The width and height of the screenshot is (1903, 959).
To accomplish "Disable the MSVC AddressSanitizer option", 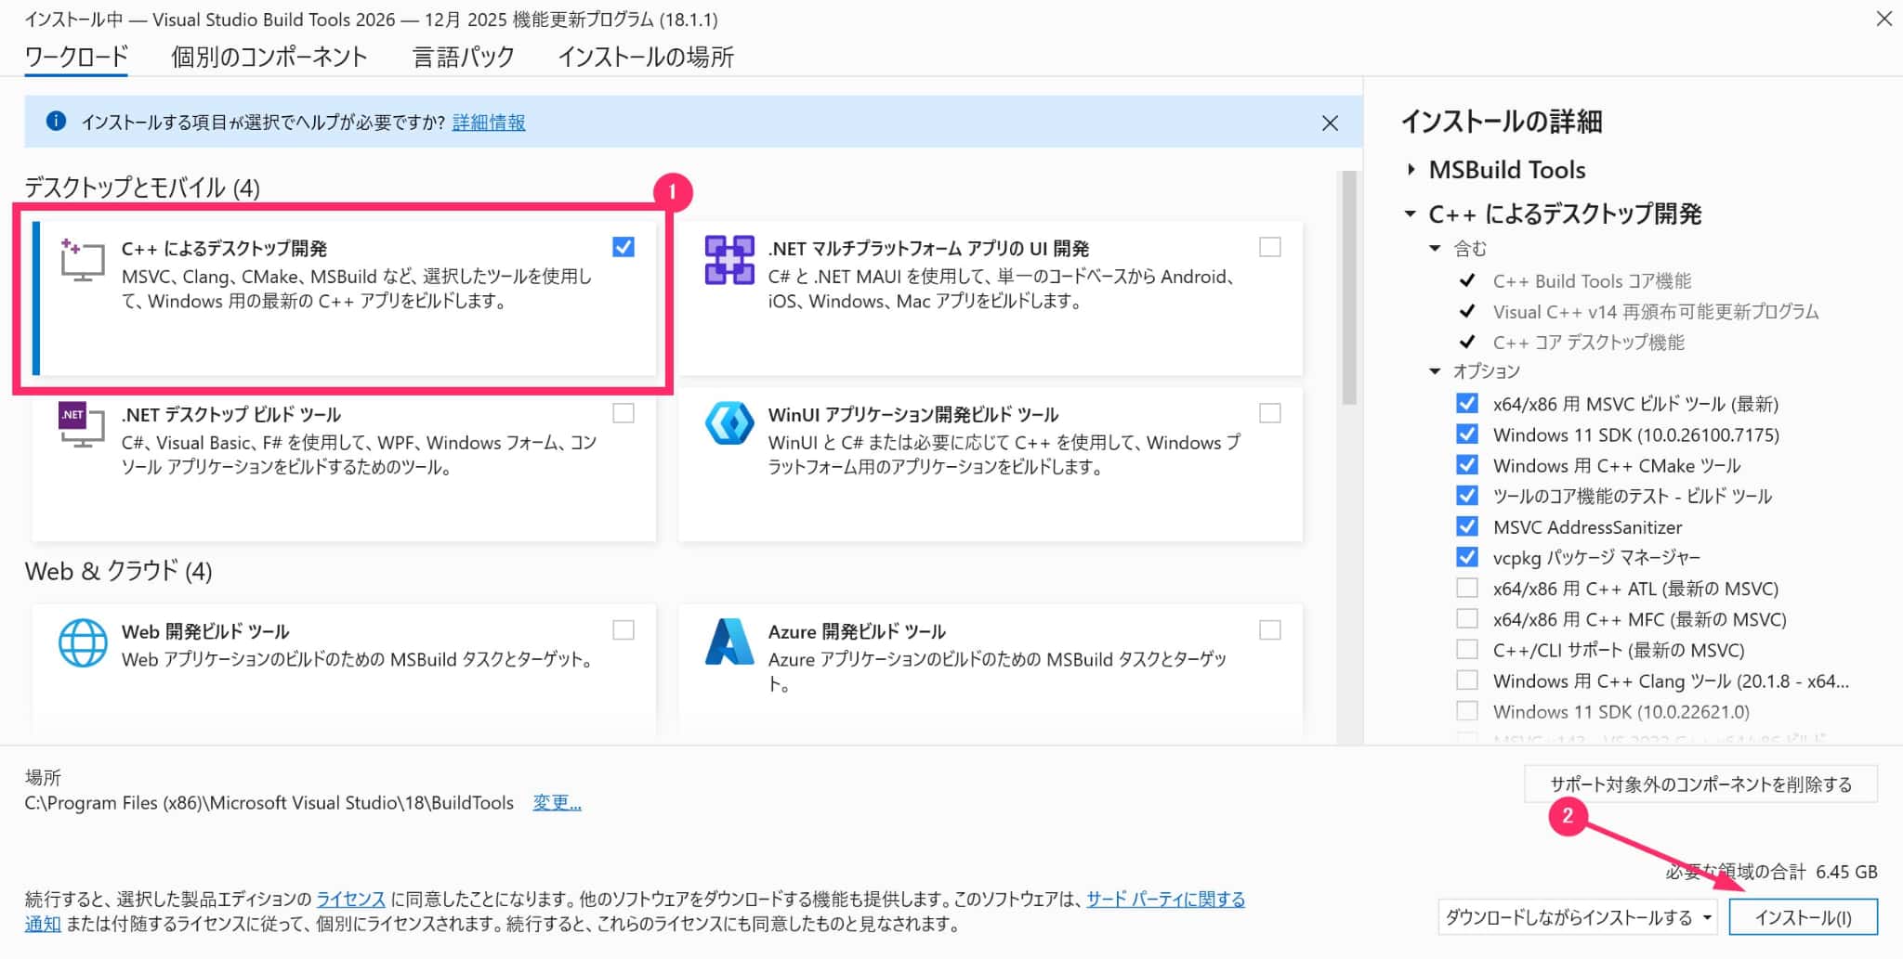I will pos(1466,526).
